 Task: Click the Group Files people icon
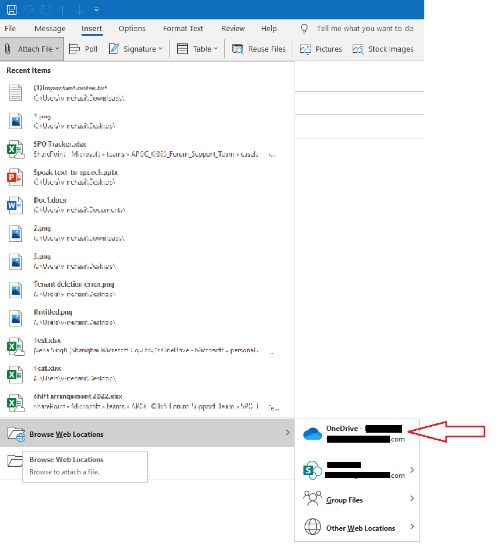click(312, 498)
